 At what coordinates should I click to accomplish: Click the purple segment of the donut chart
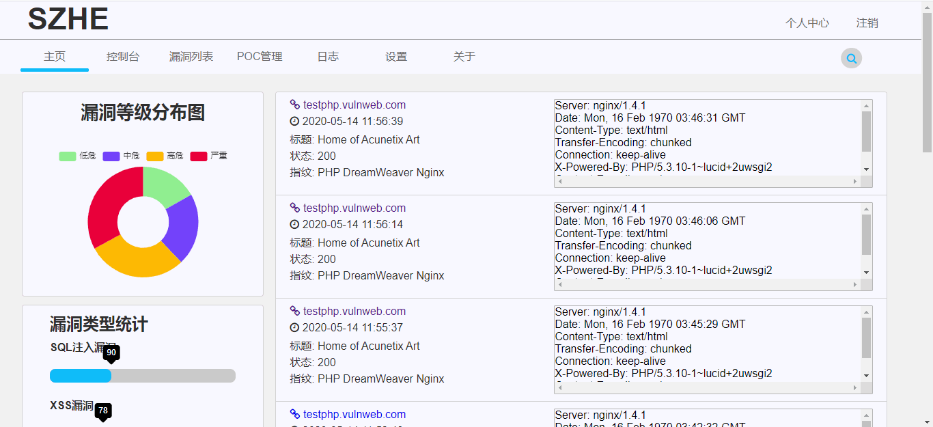[182, 229]
